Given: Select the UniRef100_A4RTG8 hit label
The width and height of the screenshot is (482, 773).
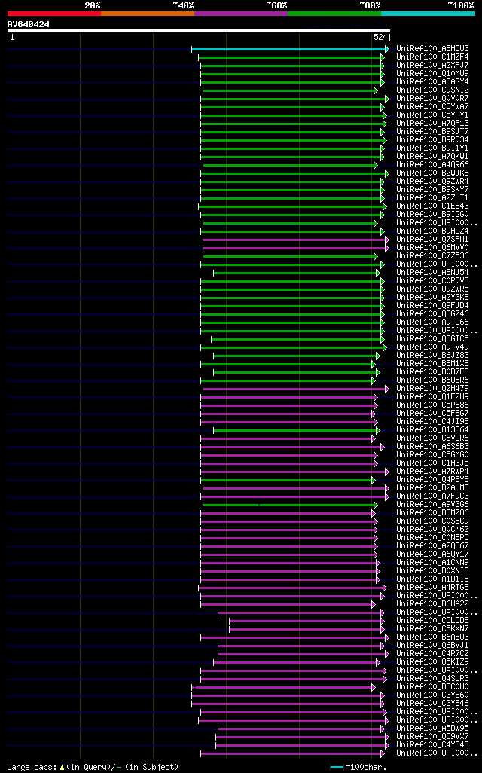Looking at the screenshot, I should point(433,587).
